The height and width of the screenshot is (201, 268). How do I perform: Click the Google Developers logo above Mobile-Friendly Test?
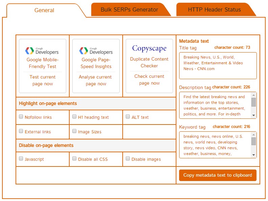click(42, 51)
